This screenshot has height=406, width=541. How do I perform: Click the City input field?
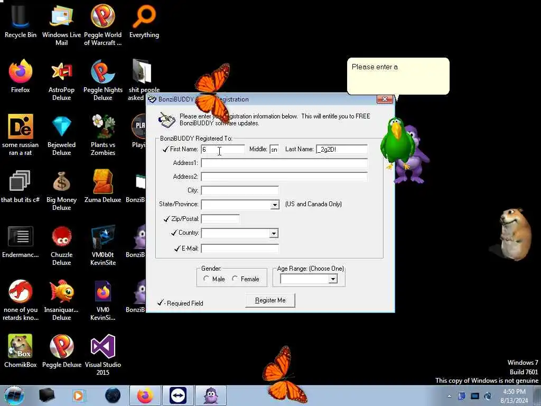coord(240,190)
